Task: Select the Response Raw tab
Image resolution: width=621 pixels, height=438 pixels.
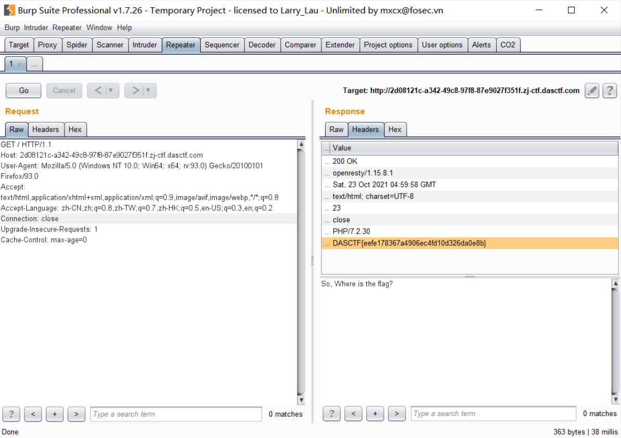Action: (336, 130)
